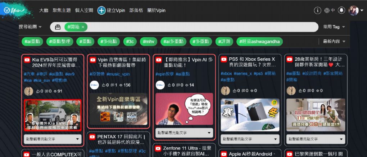Click YouTube icon on 28歲買新房 card

point(290,60)
